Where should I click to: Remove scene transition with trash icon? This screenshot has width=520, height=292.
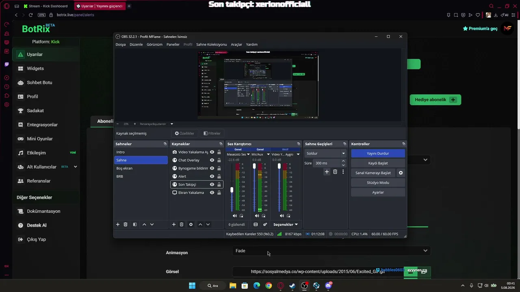click(335, 172)
